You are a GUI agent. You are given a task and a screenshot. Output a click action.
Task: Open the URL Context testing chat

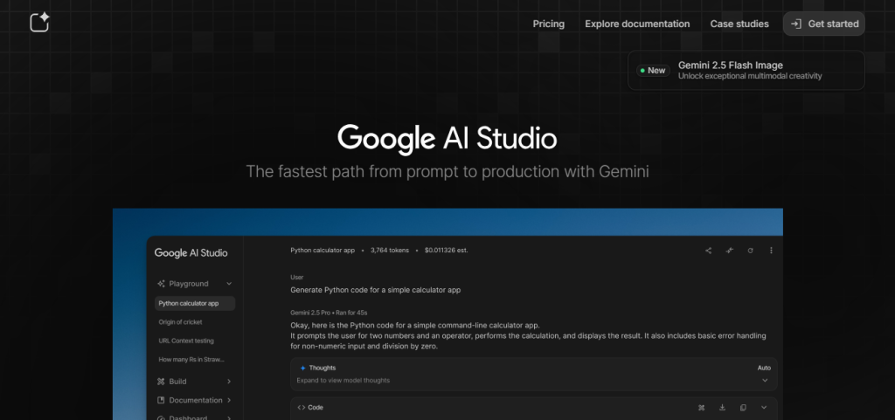(x=186, y=341)
